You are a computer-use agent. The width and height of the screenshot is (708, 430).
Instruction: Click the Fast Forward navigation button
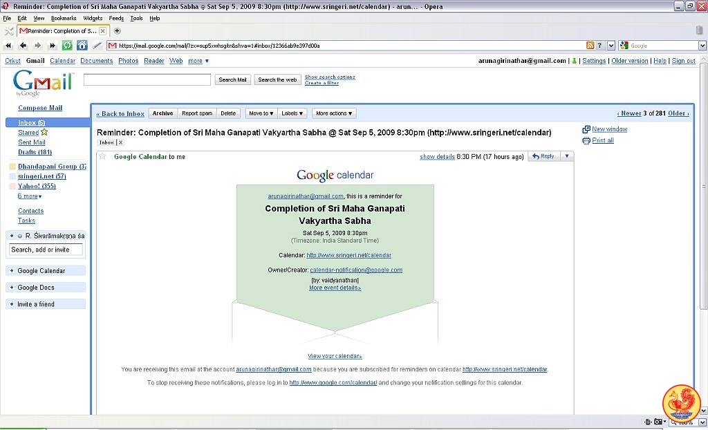point(53,46)
